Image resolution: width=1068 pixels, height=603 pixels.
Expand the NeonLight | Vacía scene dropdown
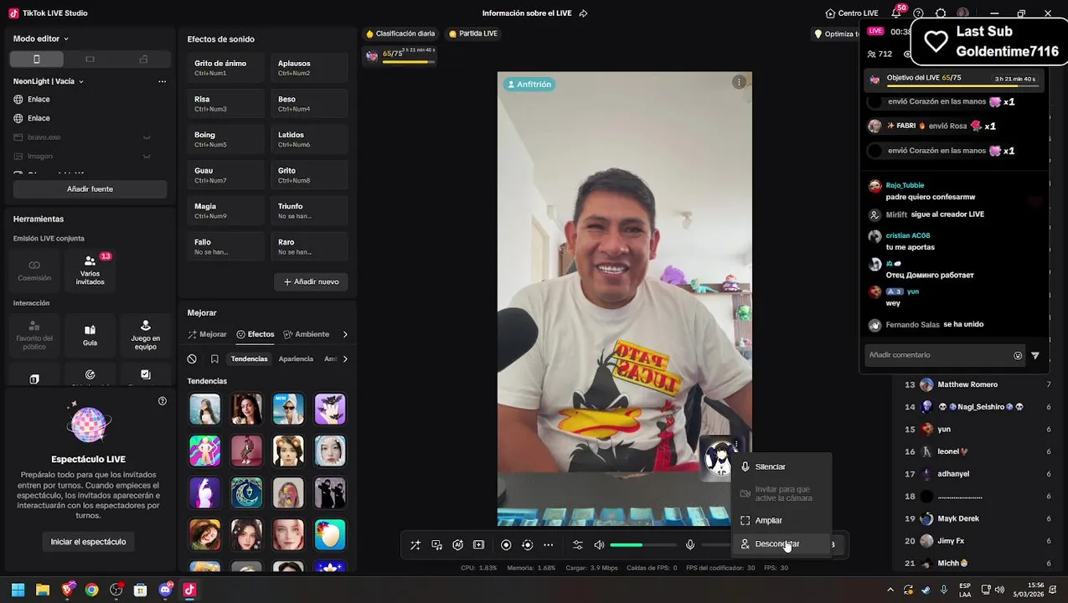(49, 81)
